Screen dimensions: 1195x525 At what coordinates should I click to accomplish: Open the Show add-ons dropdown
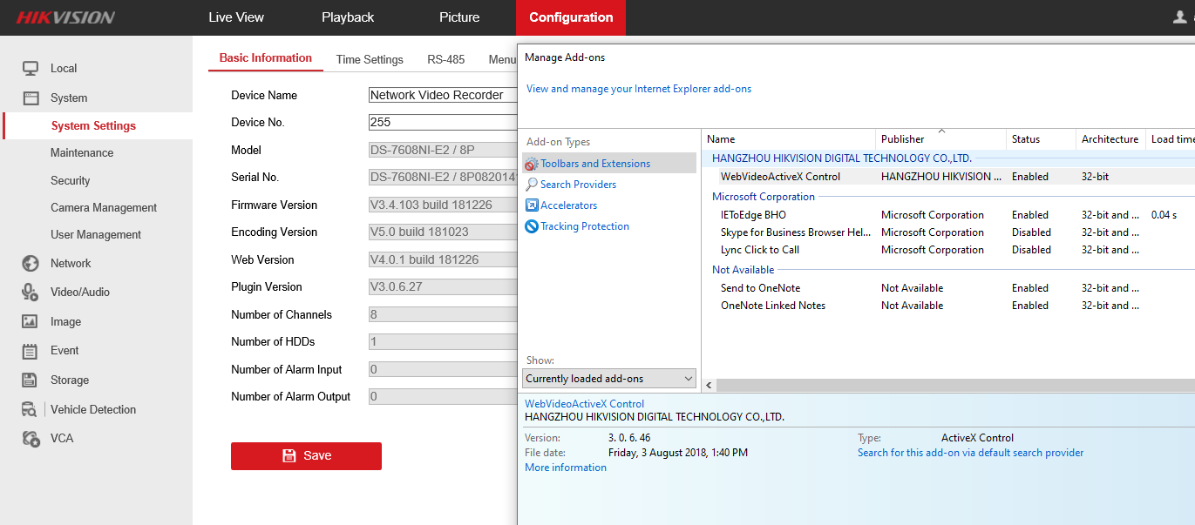(609, 379)
